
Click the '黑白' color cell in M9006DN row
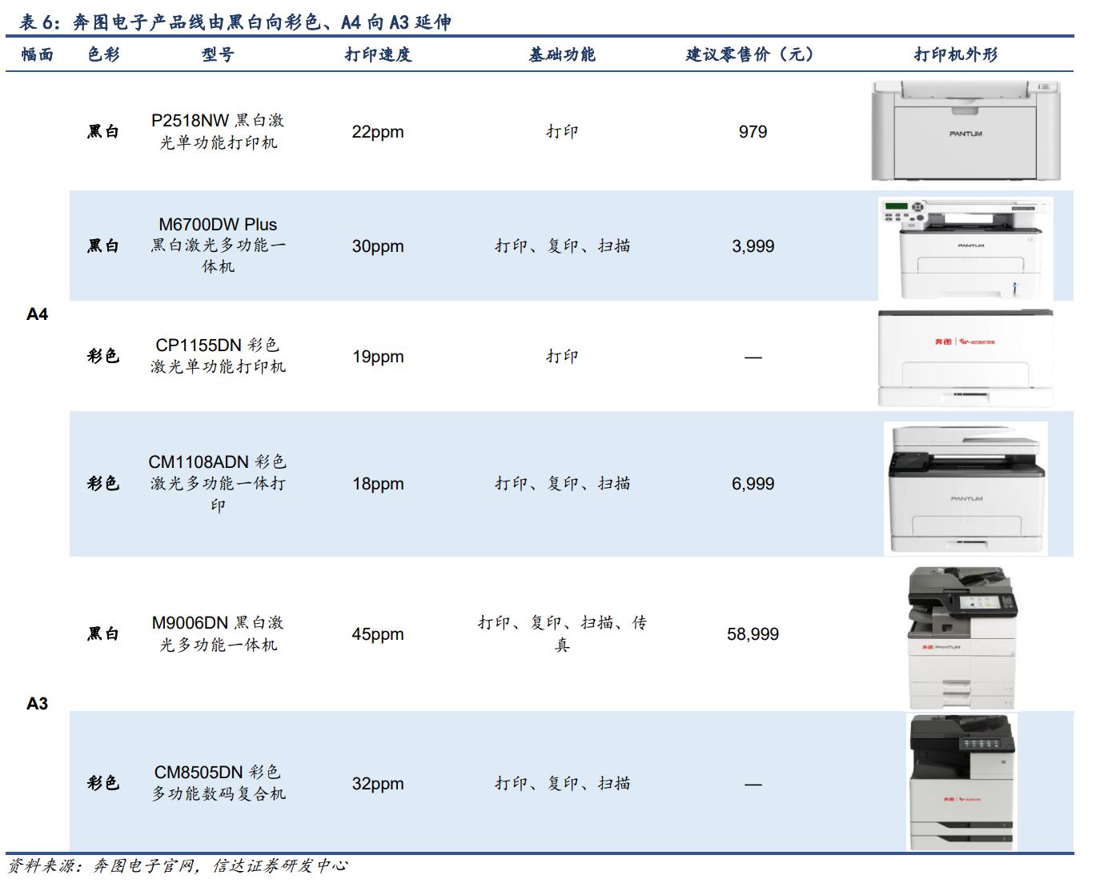[103, 633]
